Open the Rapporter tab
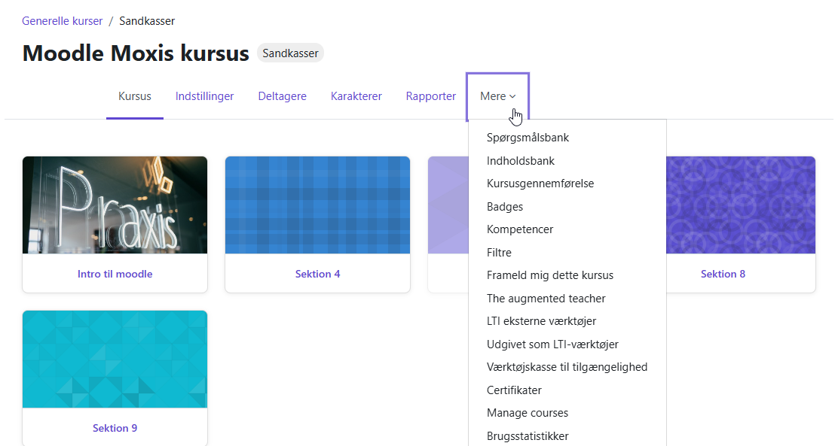 tap(430, 96)
